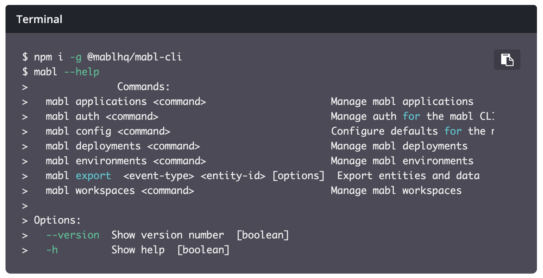
Task: Click the Commands: heading line
Action: 143,86
